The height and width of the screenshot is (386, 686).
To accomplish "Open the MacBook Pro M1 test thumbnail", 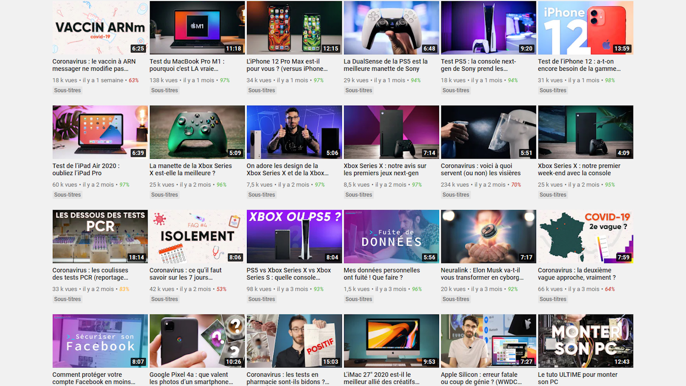I will [x=197, y=28].
